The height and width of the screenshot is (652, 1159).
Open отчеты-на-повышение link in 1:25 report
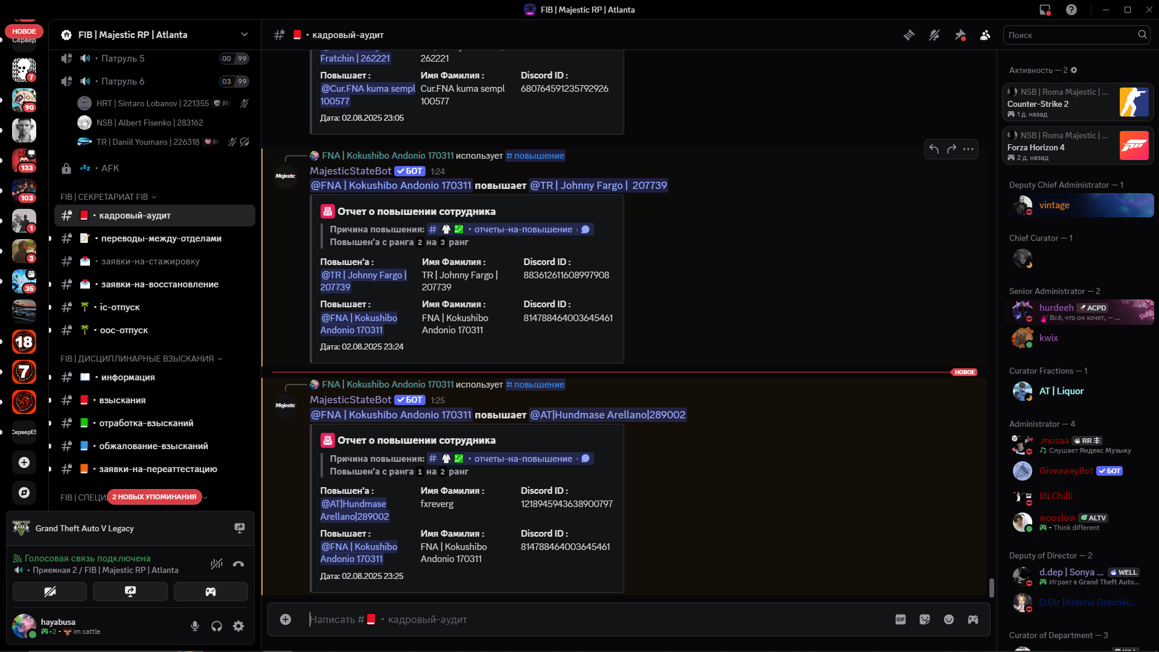click(x=510, y=459)
